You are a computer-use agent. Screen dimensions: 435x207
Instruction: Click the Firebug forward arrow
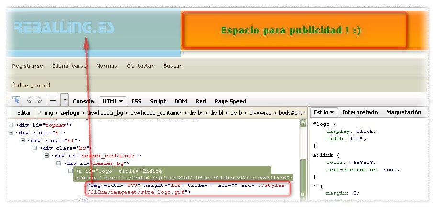point(40,100)
